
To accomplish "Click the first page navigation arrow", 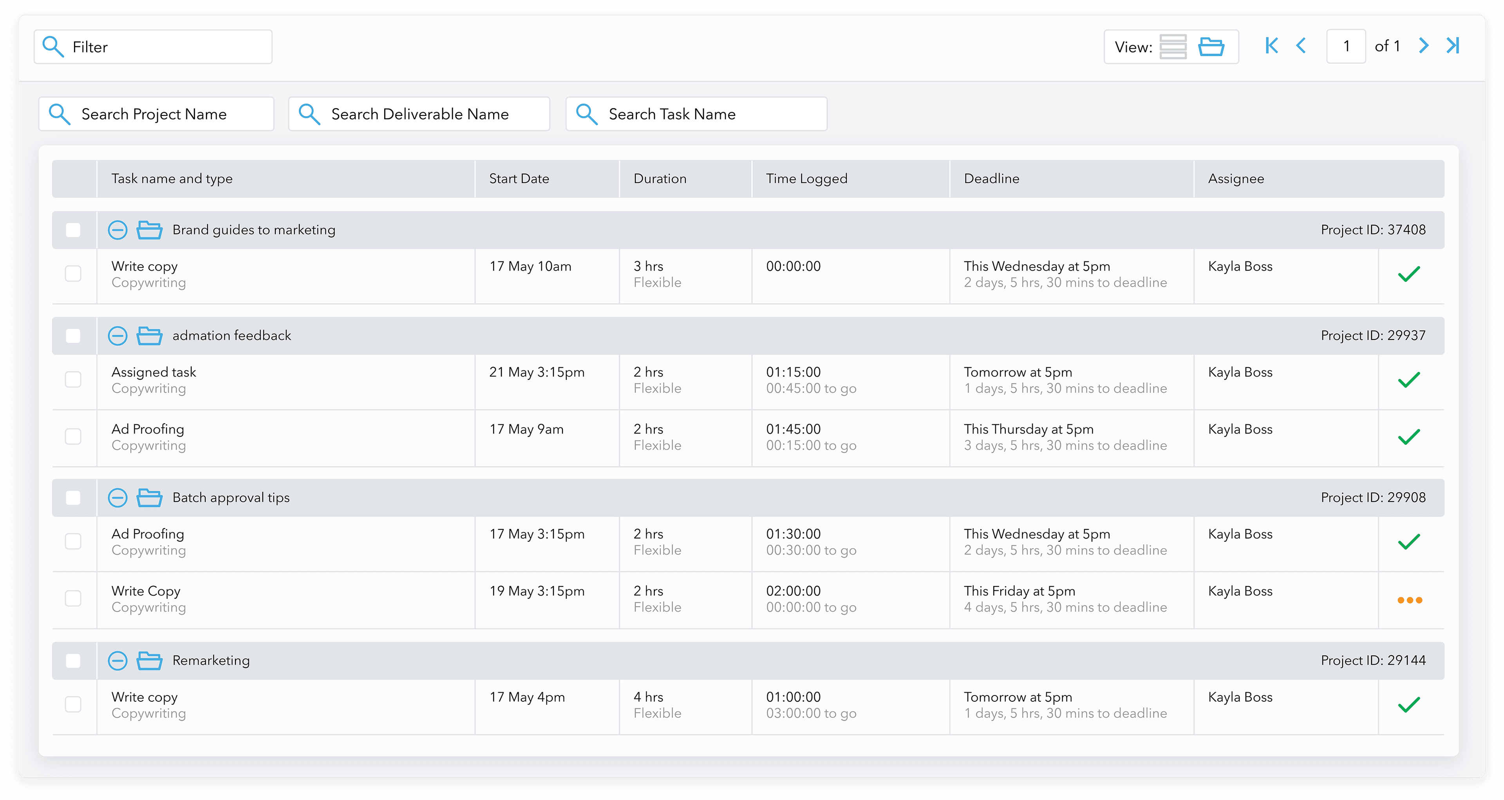I will click(1272, 45).
